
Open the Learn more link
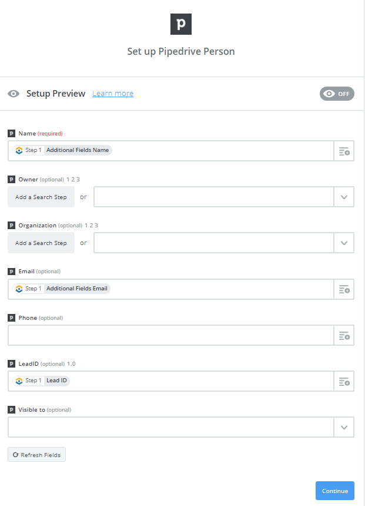pos(113,94)
